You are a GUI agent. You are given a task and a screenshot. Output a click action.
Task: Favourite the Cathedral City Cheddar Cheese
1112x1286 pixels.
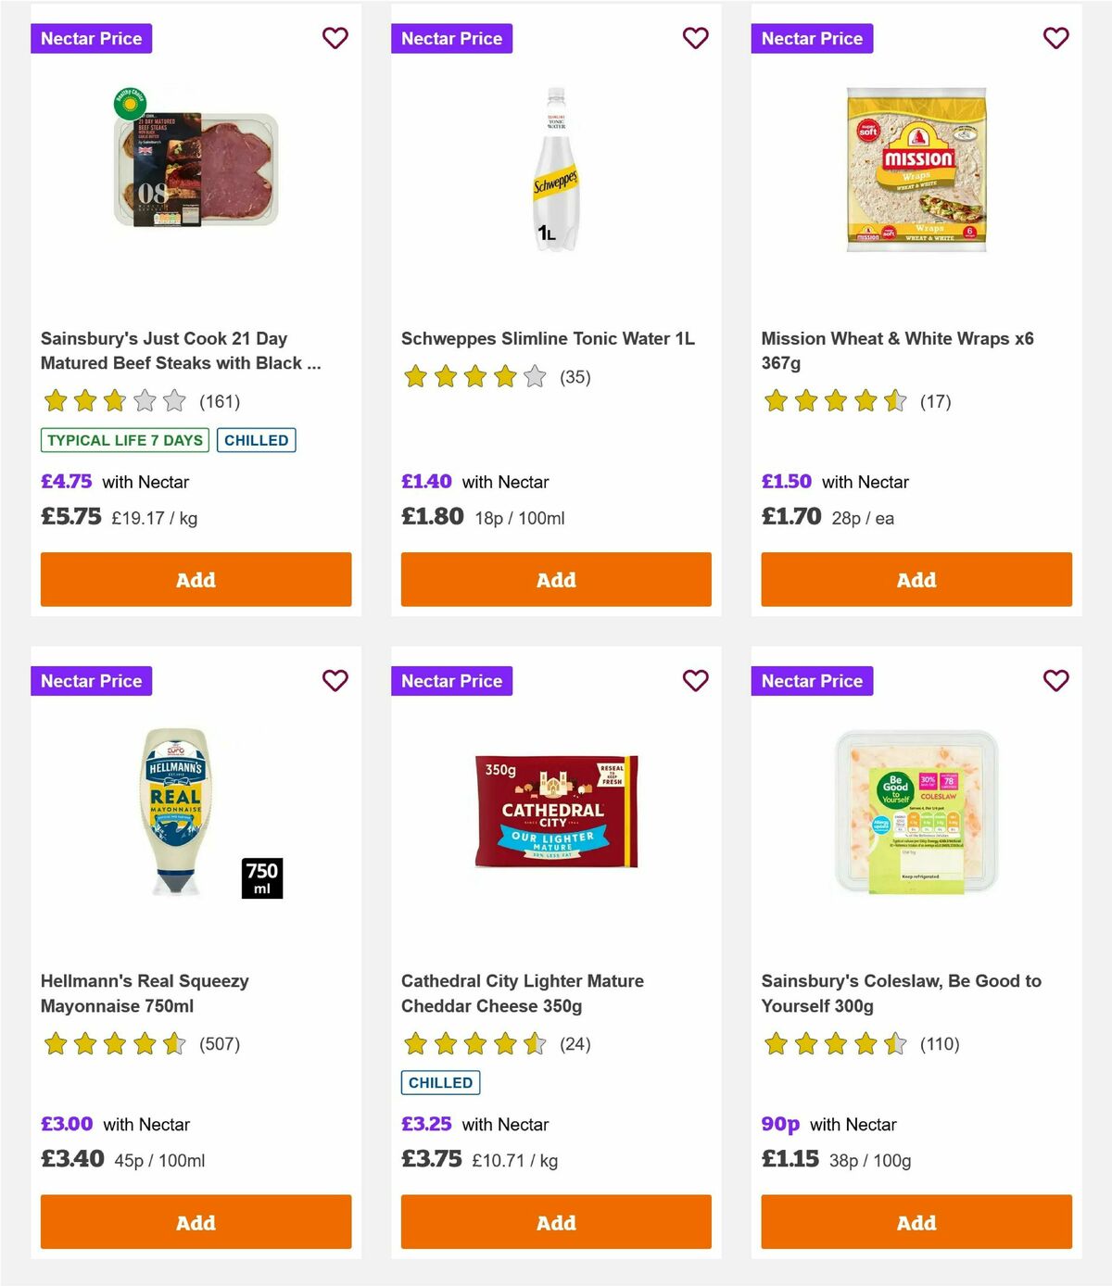[x=696, y=680]
